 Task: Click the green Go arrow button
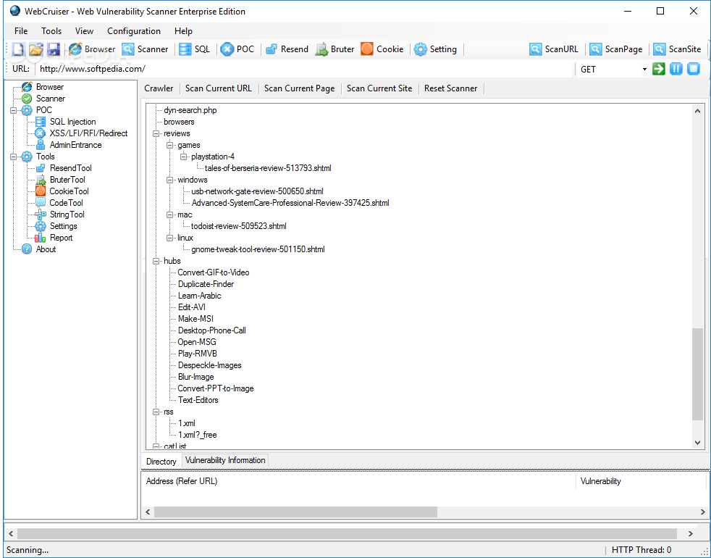tap(658, 69)
